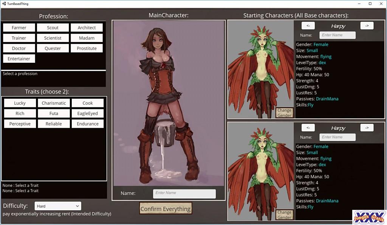Select the Scientist profession
The image size is (387, 225).
[53, 38]
